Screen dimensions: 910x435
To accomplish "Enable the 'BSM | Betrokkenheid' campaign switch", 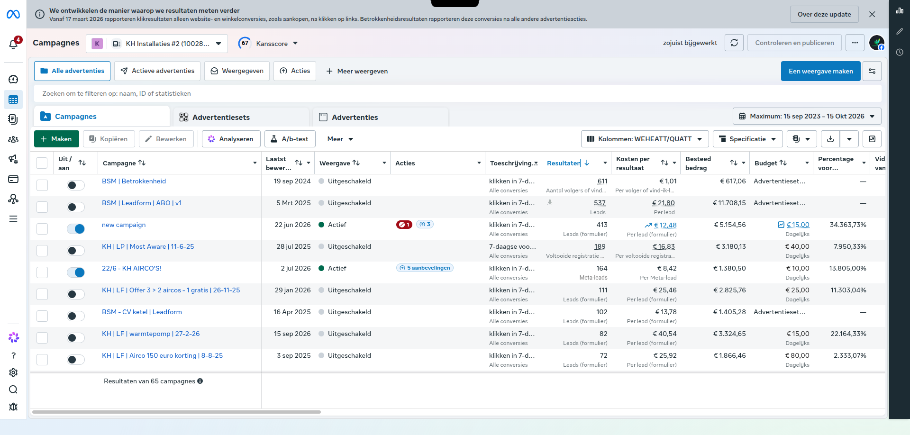I will [76, 185].
